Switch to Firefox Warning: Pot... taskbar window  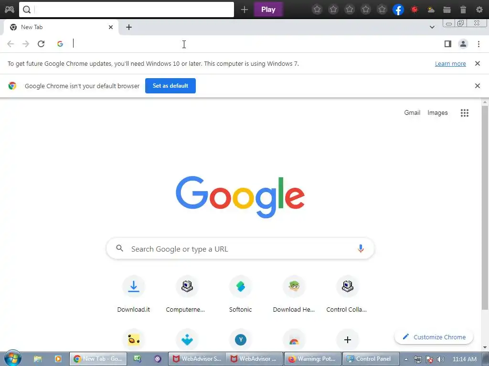tap(312, 359)
